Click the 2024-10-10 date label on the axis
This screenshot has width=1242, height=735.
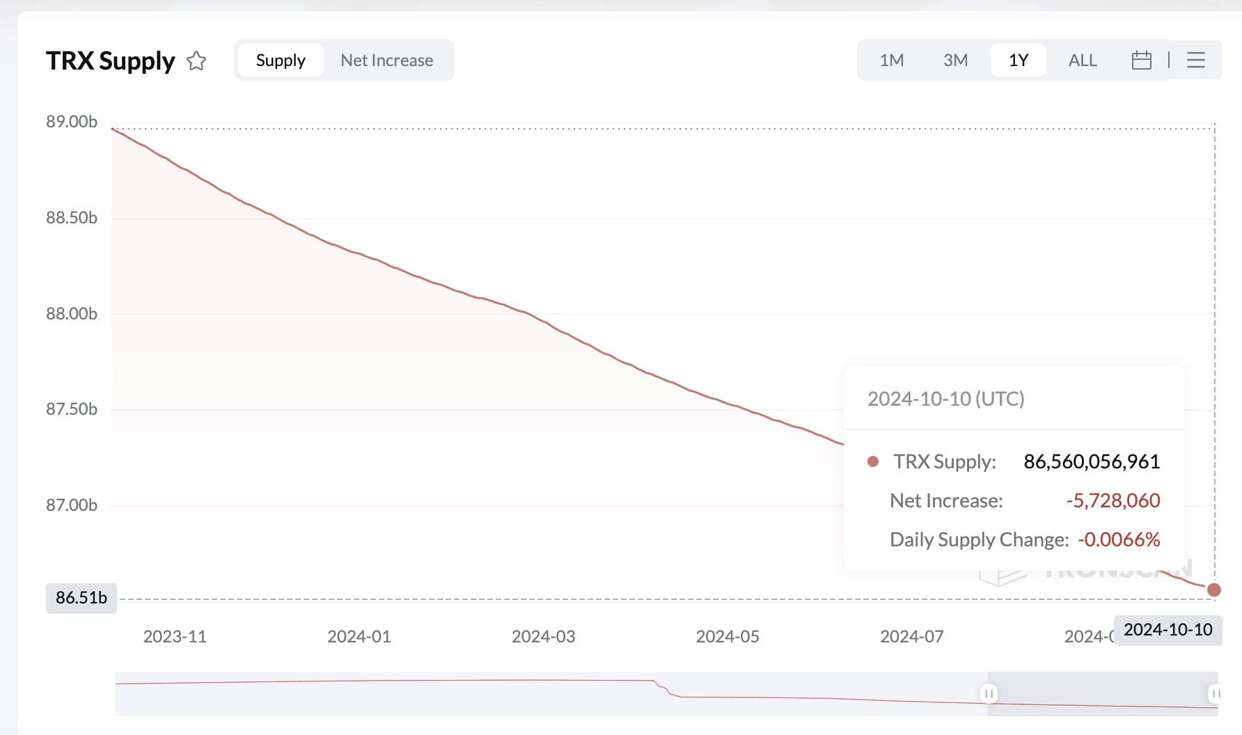1167,631
